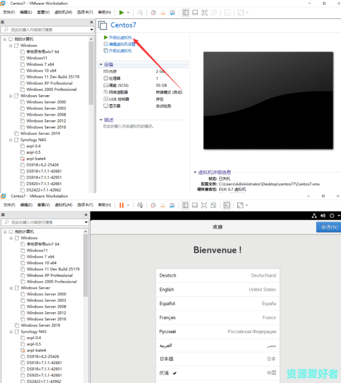Open arrow next to pause icon in lower toolbar

[128, 205]
